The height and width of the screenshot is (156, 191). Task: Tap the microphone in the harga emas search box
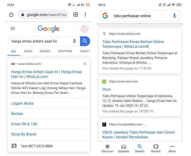[x=75, y=41]
